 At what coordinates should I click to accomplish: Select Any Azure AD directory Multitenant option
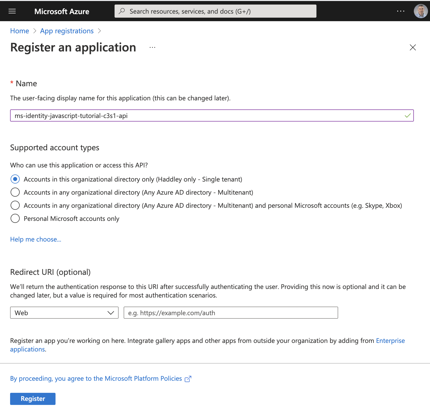15,192
